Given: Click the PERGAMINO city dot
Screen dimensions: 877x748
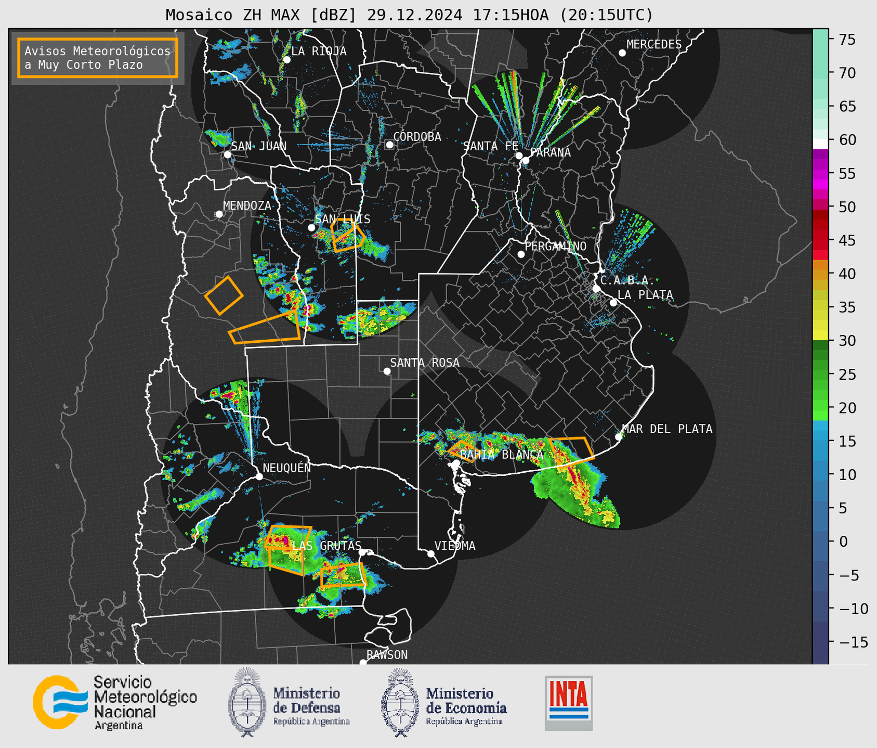Looking at the screenshot, I should click(521, 254).
